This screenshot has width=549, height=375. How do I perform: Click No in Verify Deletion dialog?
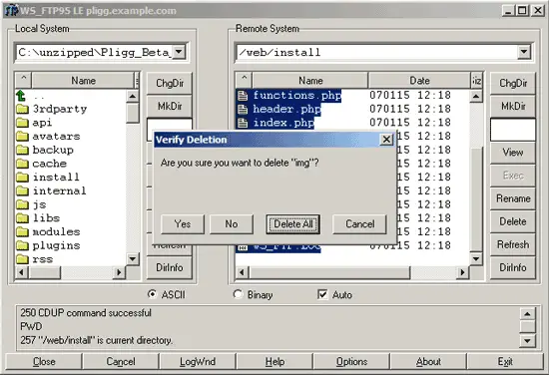pyautogui.click(x=232, y=223)
